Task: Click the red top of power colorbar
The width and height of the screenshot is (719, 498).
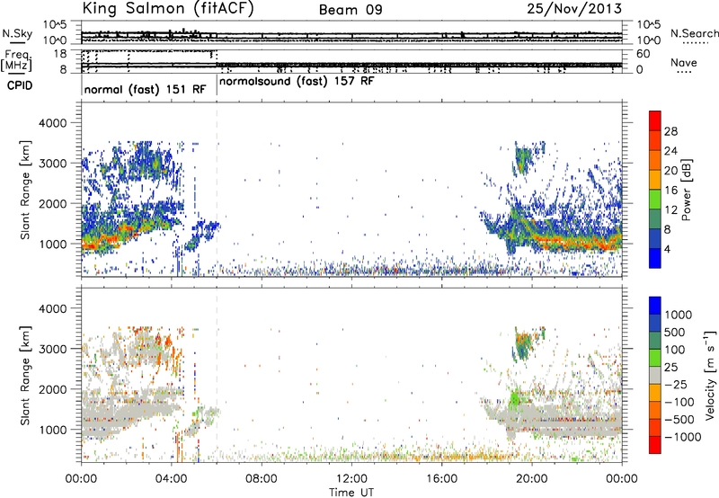Action: [x=655, y=120]
